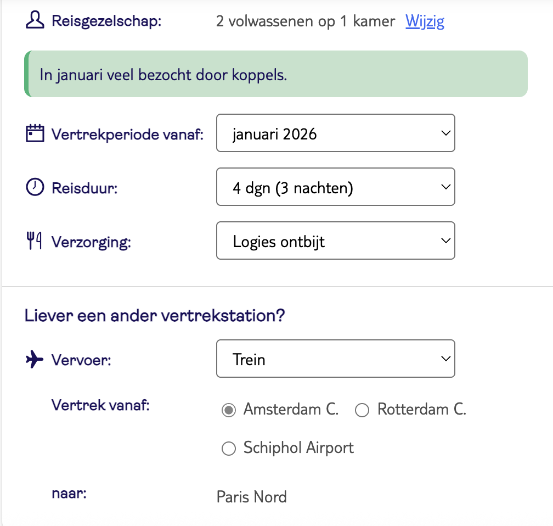Expand the Reisduur dropdown
The width and height of the screenshot is (553, 526).
coord(335,187)
